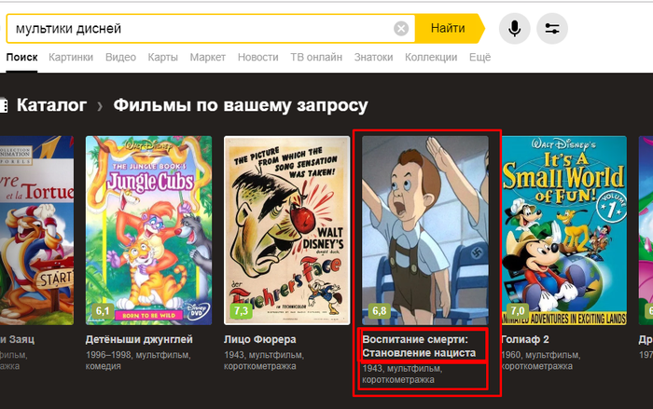Open the Der Fuehrer's Face poster thumbnail
The height and width of the screenshot is (409, 653).
click(x=287, y=230)
